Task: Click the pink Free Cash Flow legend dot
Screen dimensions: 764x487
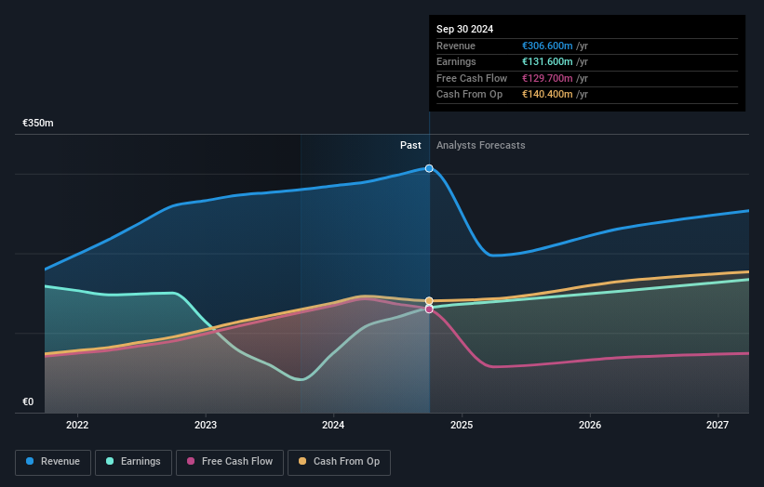Action: pyautogui.click(x=191, y=461)
